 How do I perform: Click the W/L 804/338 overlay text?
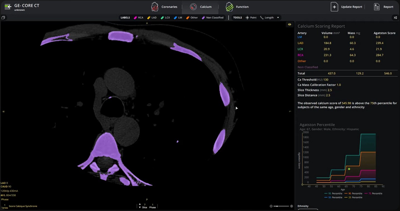(x=8, y=195)
